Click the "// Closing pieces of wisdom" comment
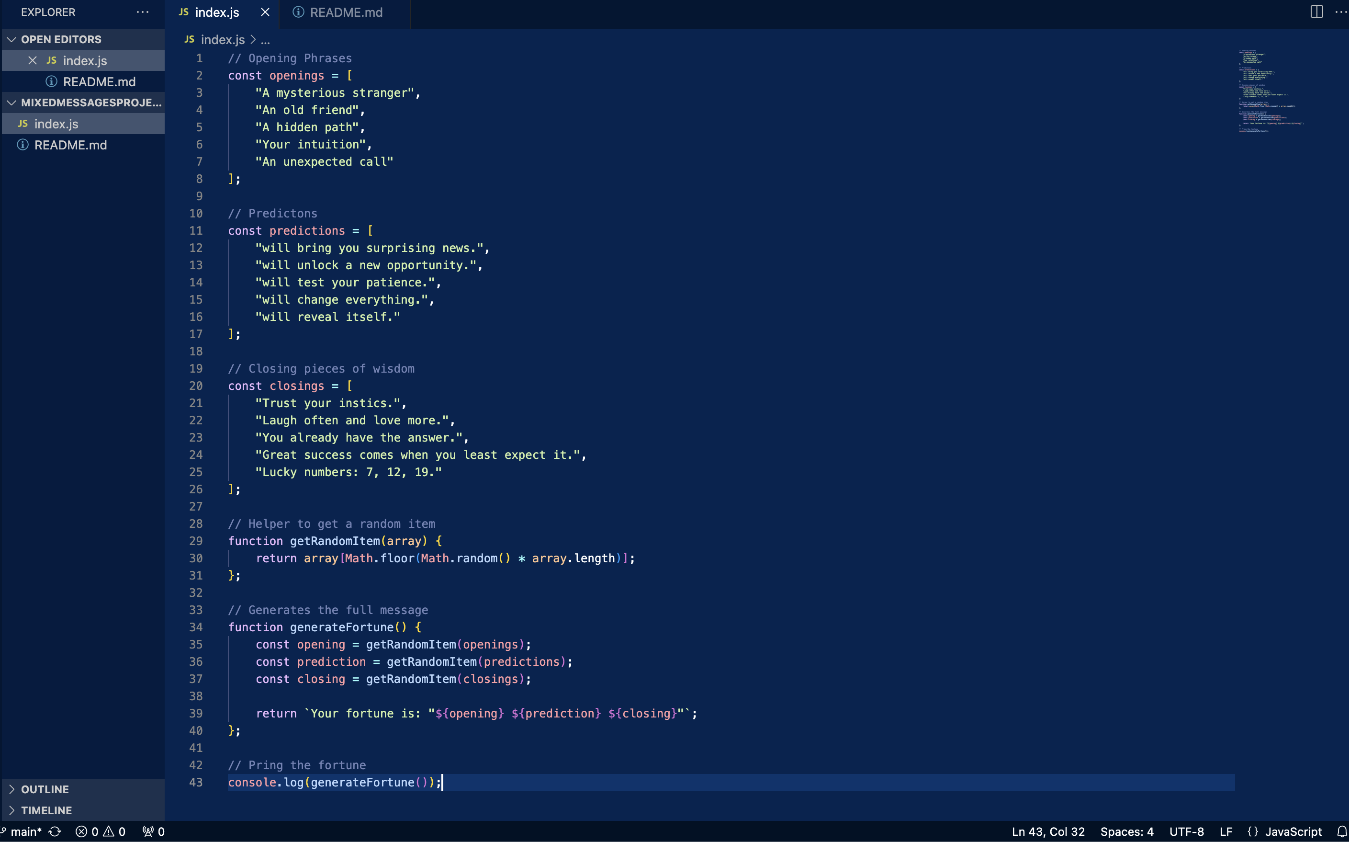This screenshot has width=1349, height=842. tap(321, 369)
